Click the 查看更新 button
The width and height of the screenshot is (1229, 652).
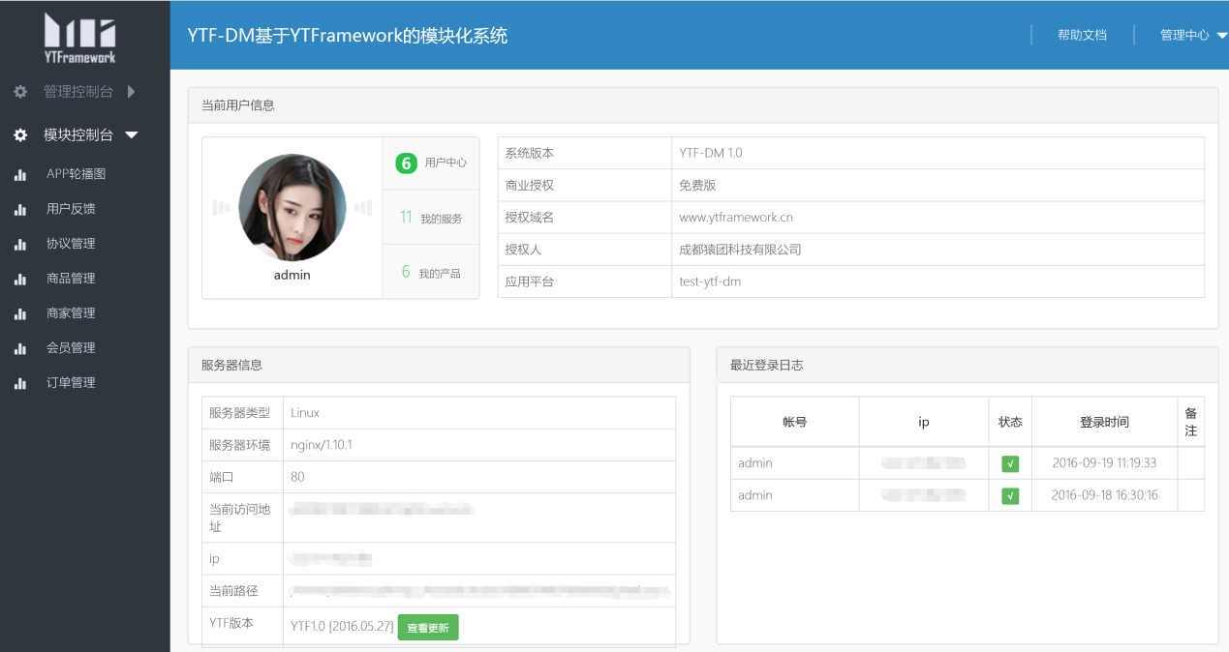coord(428,628)
